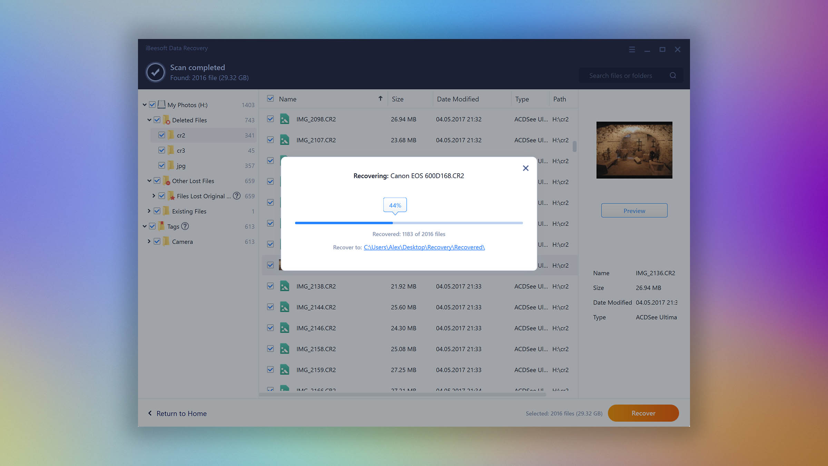This screenshot has width=828, height=466.
Task: Open the Recovered folder path link
Action: 424,247
